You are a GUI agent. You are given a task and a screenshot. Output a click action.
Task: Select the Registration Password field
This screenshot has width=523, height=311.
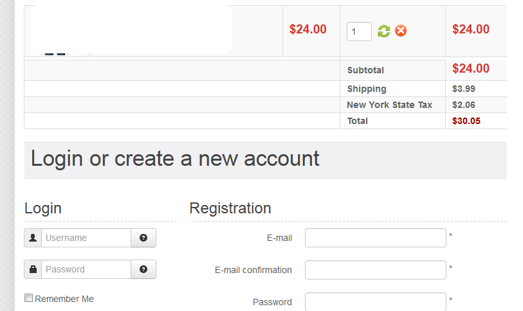(375, 301)
